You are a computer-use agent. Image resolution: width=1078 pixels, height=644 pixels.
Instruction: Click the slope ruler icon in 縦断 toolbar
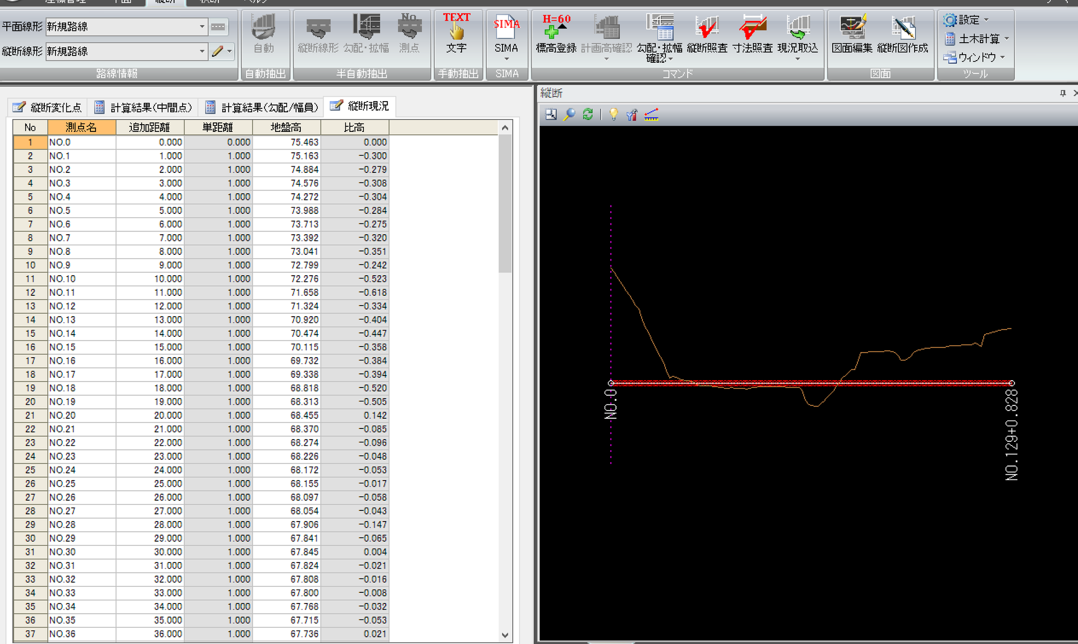tap(651, 115)
